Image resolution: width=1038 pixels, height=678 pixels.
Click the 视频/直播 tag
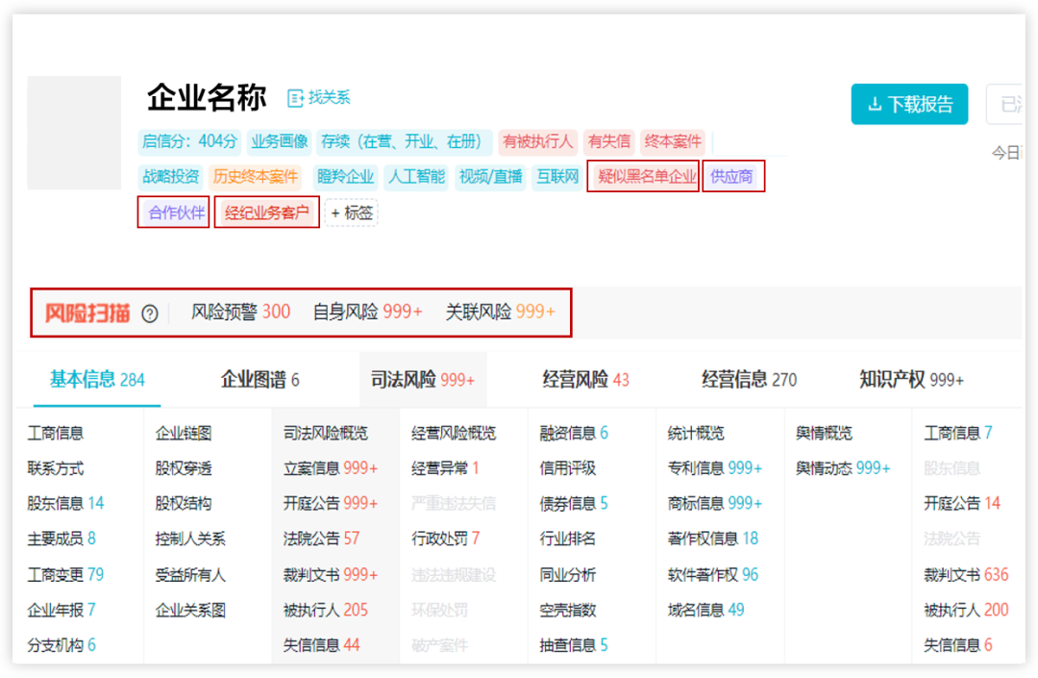(x=490, y=177)
